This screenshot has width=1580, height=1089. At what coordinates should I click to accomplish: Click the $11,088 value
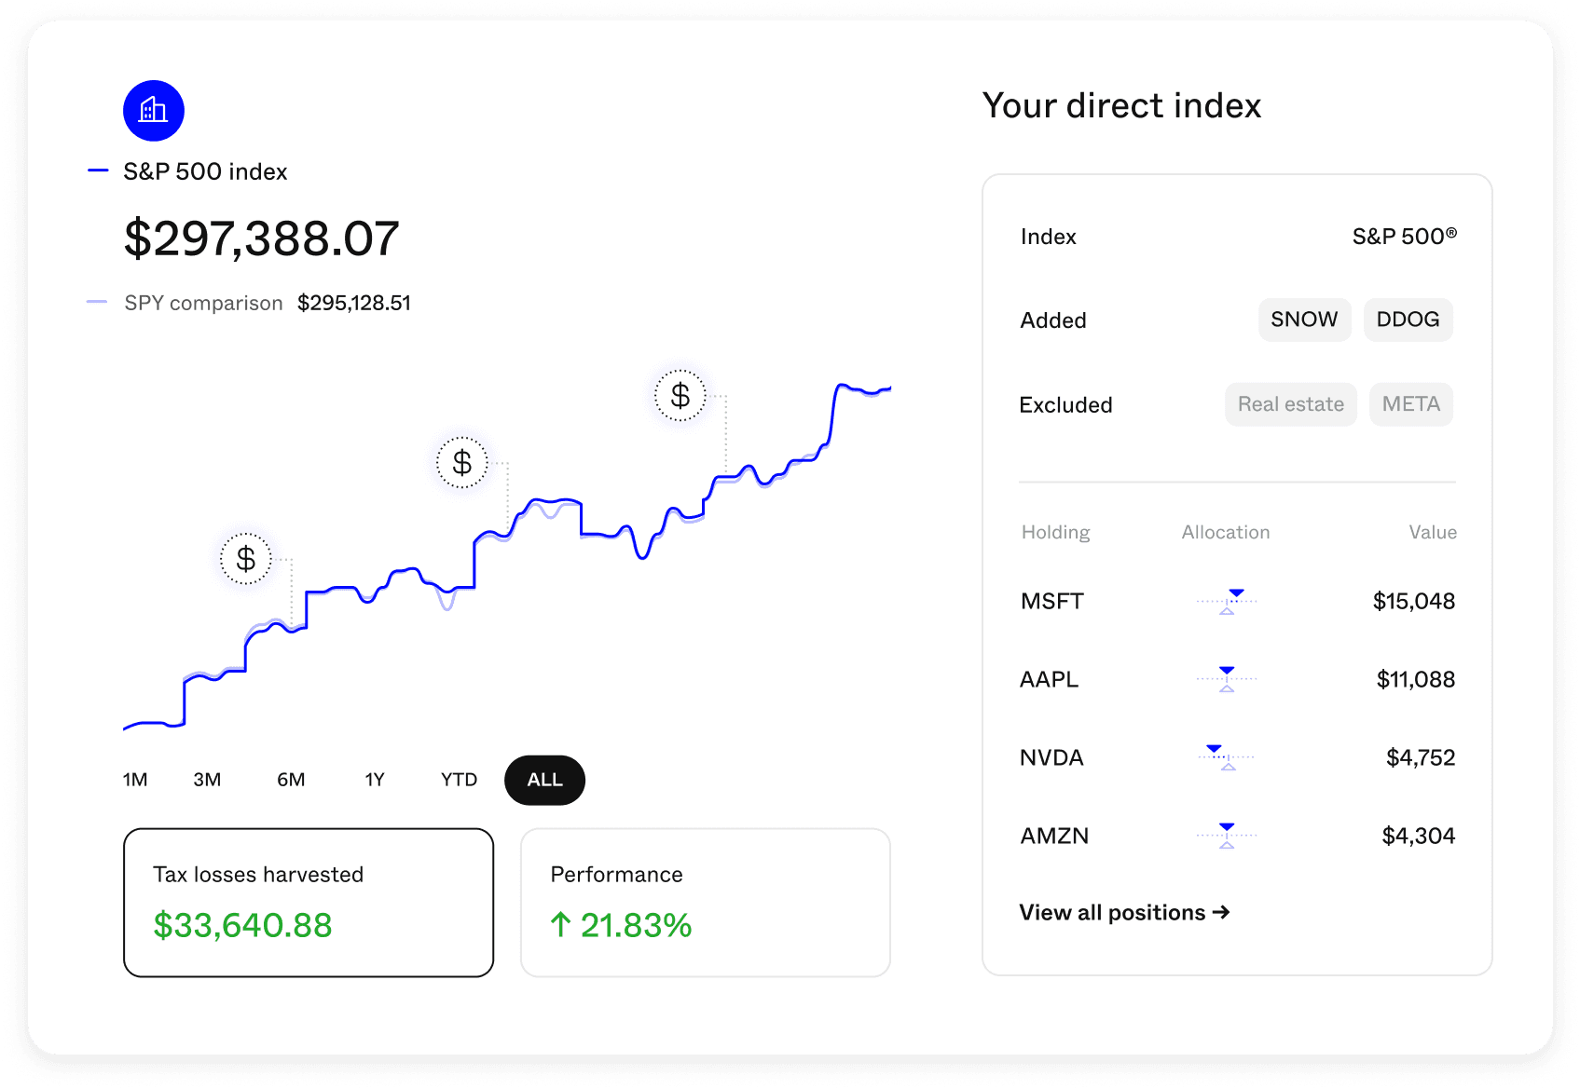point(1415,679)
